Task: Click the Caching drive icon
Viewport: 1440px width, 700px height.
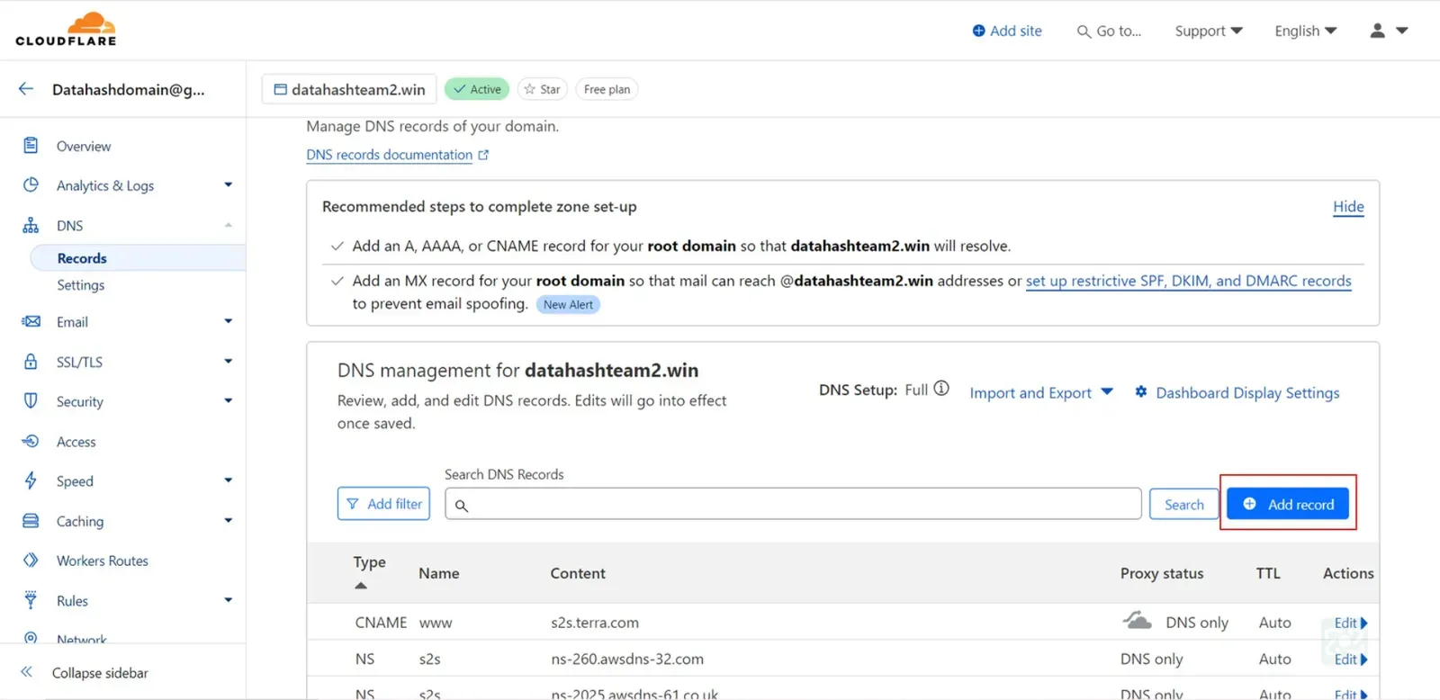Action: 31,520
